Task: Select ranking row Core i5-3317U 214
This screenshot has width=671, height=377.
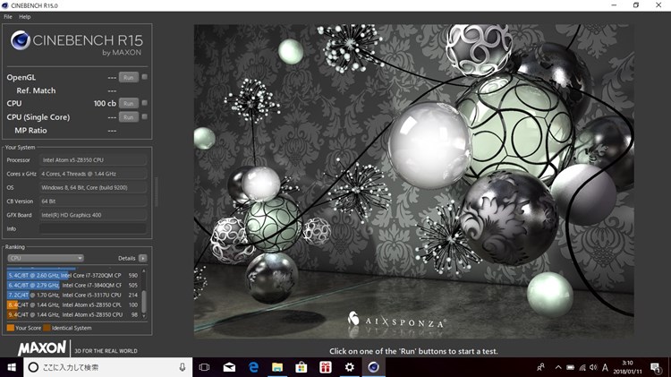Action: (72, 296)
